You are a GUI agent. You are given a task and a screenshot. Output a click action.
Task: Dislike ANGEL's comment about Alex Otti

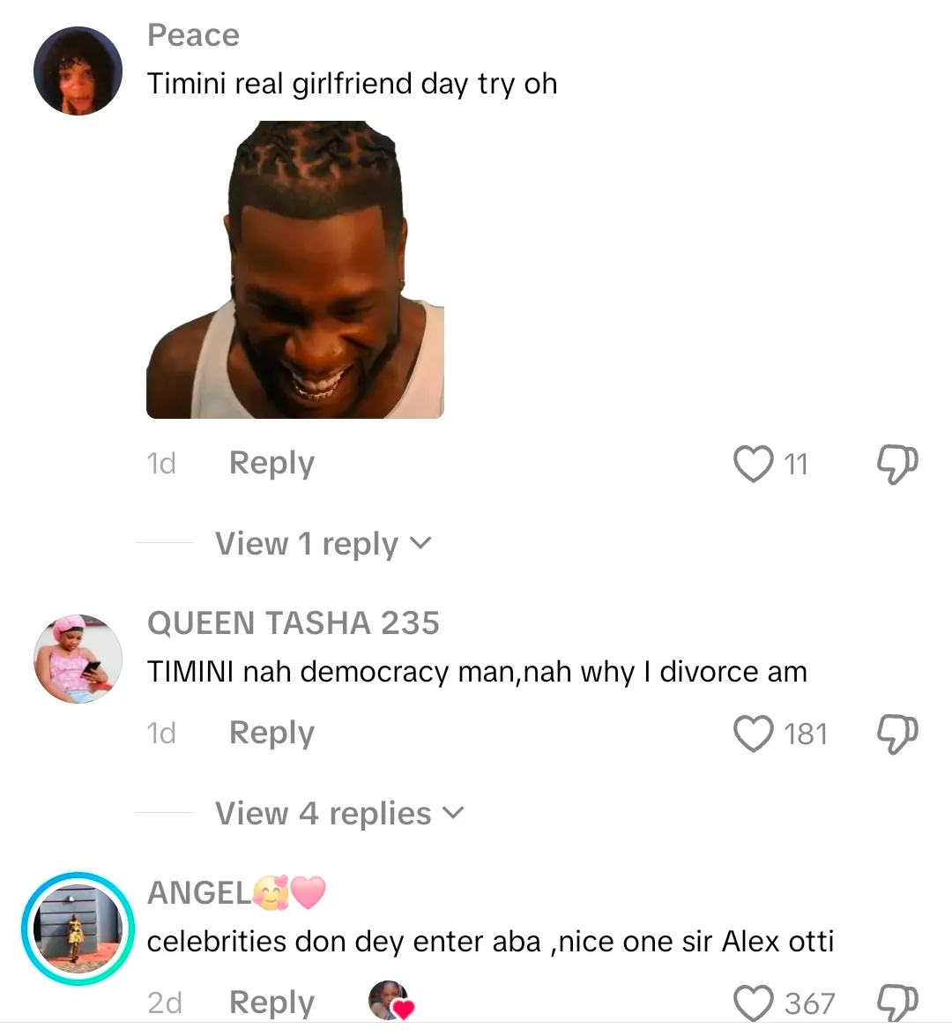point(897,1003)
